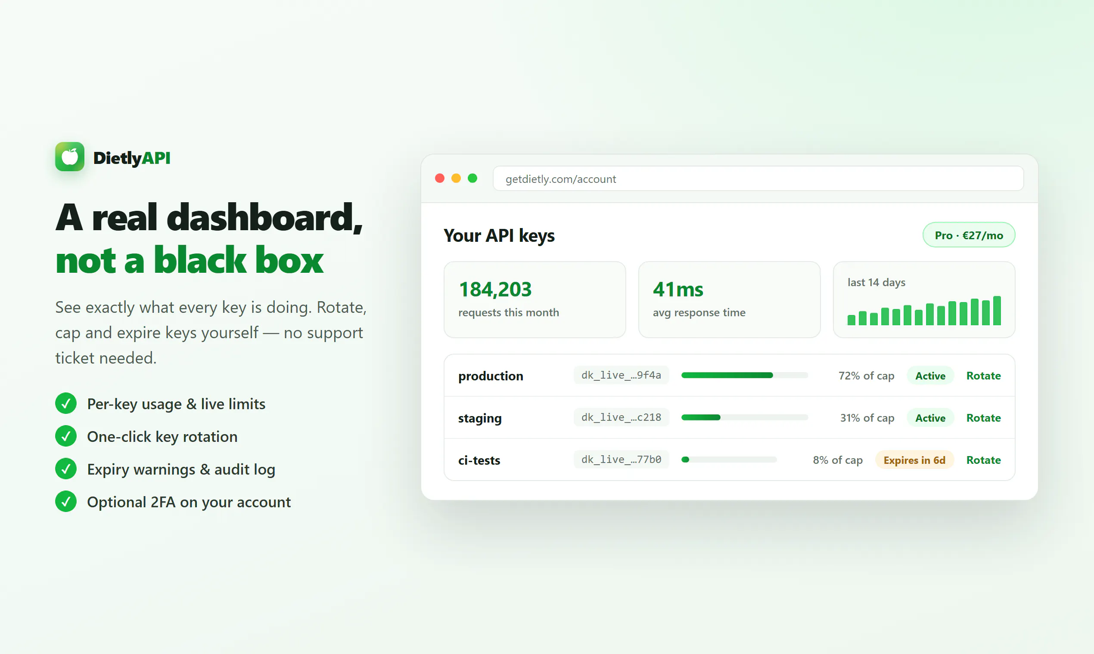Click the last 14 days bar chart
Screen dimensions: 1094x654
[x=924, y=311]
